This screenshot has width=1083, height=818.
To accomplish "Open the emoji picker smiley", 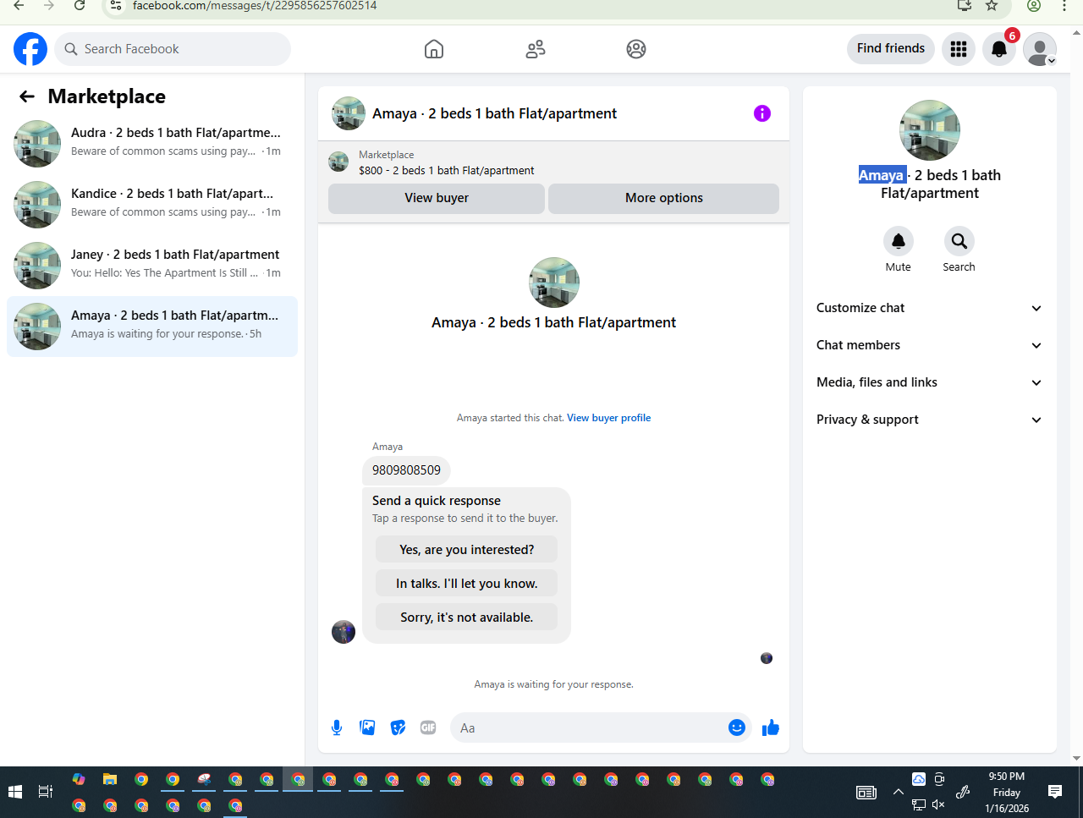I will click(x=737, y=727).
